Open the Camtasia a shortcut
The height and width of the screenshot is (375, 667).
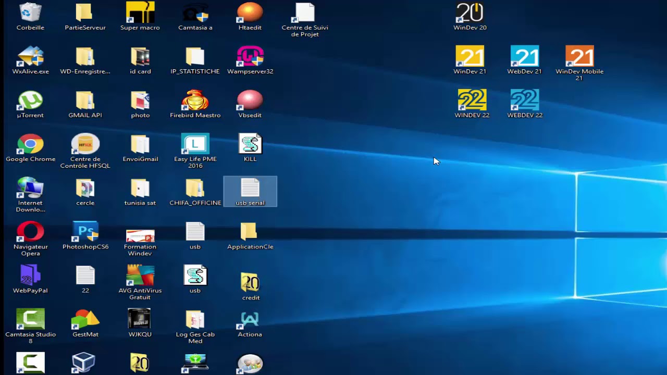(195, 17)
